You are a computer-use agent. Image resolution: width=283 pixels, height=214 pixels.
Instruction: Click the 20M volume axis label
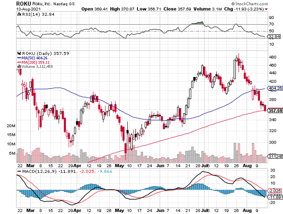(11, 126)
